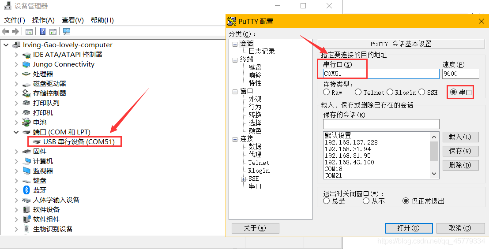489x249 pixels.
Task: Click the scan for hardware changes toolbar icon
Action: (x=67, y=32)
